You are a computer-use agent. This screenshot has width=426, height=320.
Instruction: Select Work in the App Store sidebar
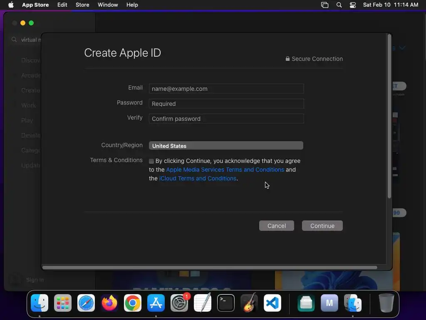(29, 105)
